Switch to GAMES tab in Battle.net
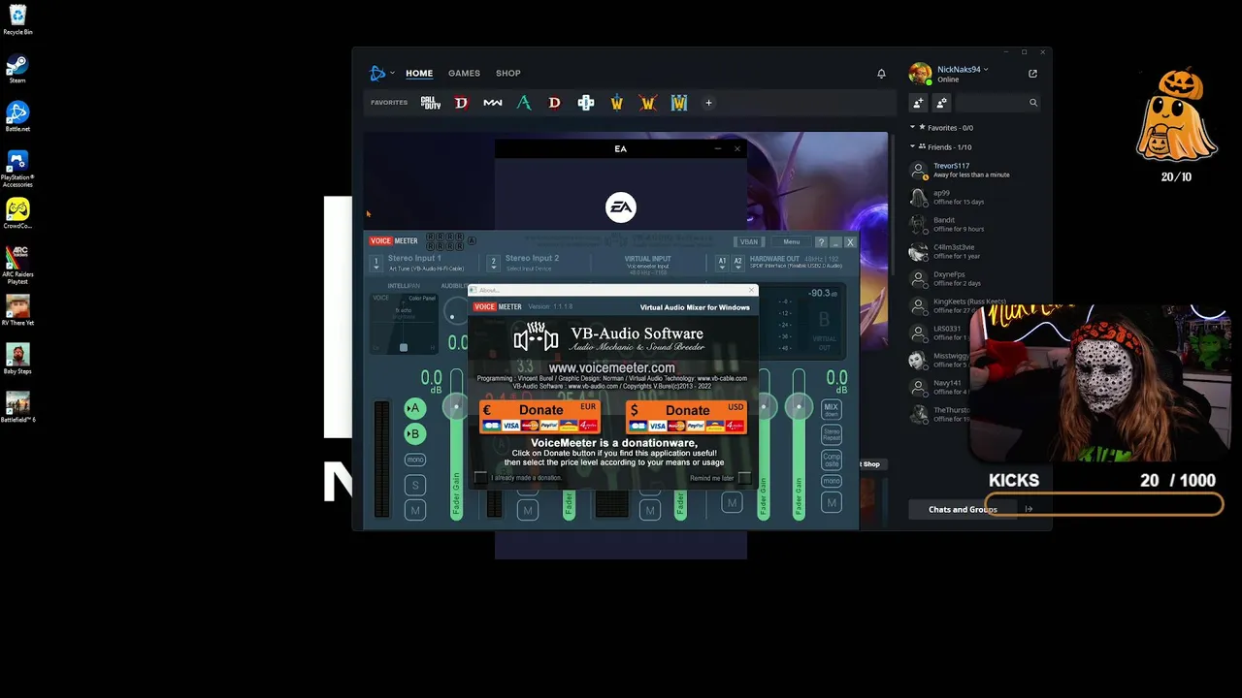 click(x=464, y=74)
